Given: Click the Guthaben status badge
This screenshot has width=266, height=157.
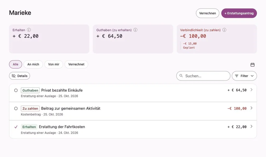Looking at the screenshot, I should (30, 90).
